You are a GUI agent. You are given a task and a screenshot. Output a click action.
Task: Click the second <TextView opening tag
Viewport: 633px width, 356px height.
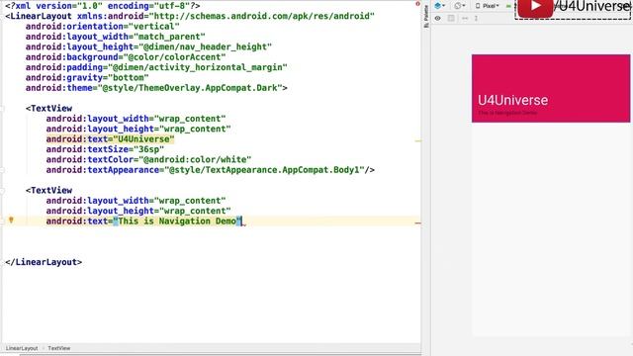48,190
